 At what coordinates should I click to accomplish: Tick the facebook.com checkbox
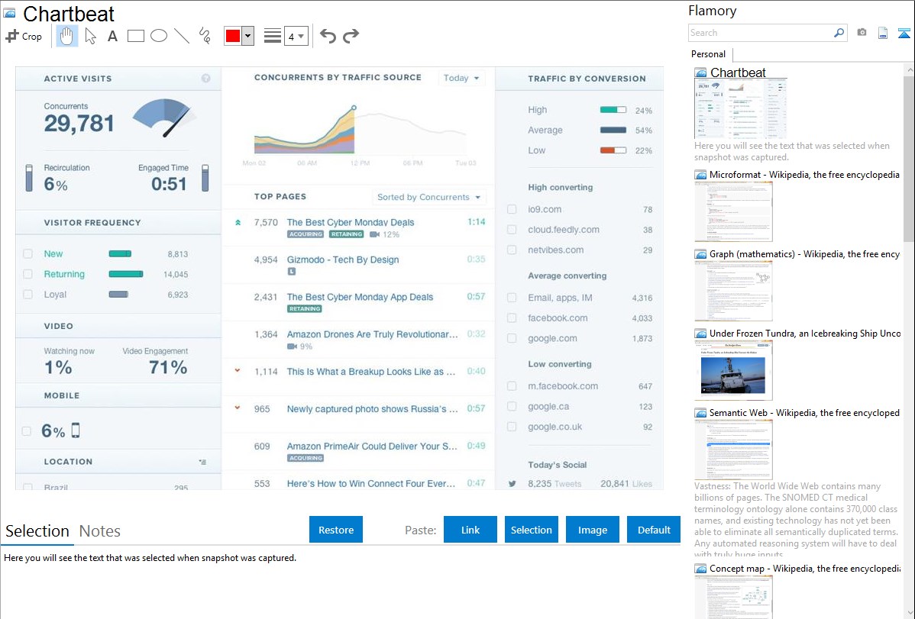click(512, 318)
